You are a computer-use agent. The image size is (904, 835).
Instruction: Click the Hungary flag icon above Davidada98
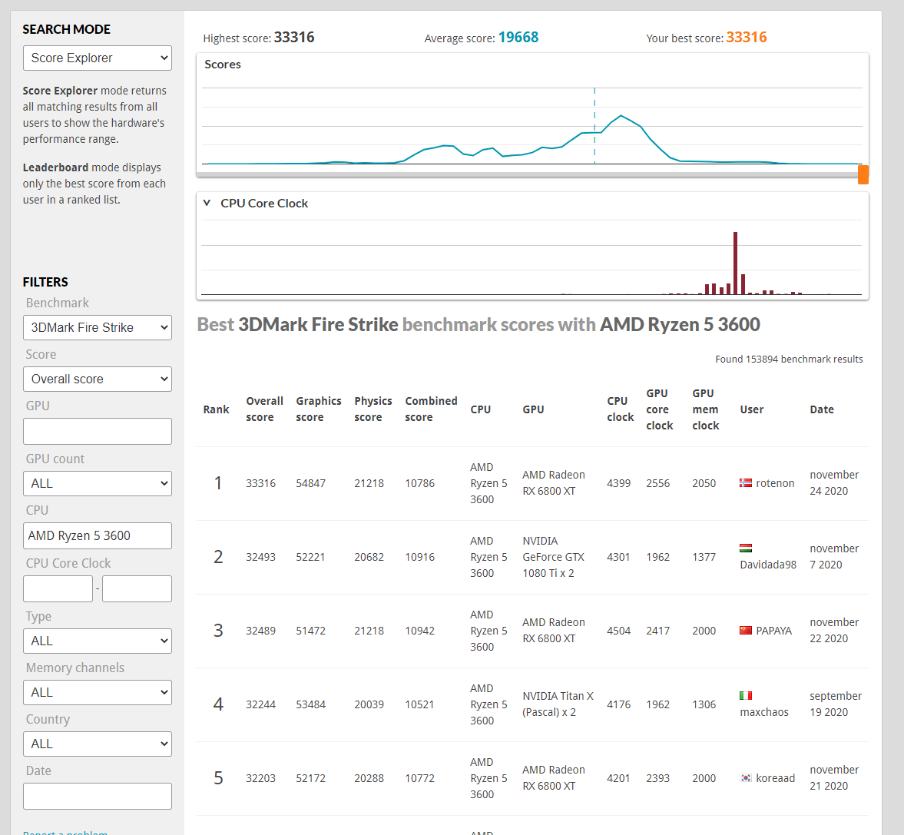pos(746,548)
